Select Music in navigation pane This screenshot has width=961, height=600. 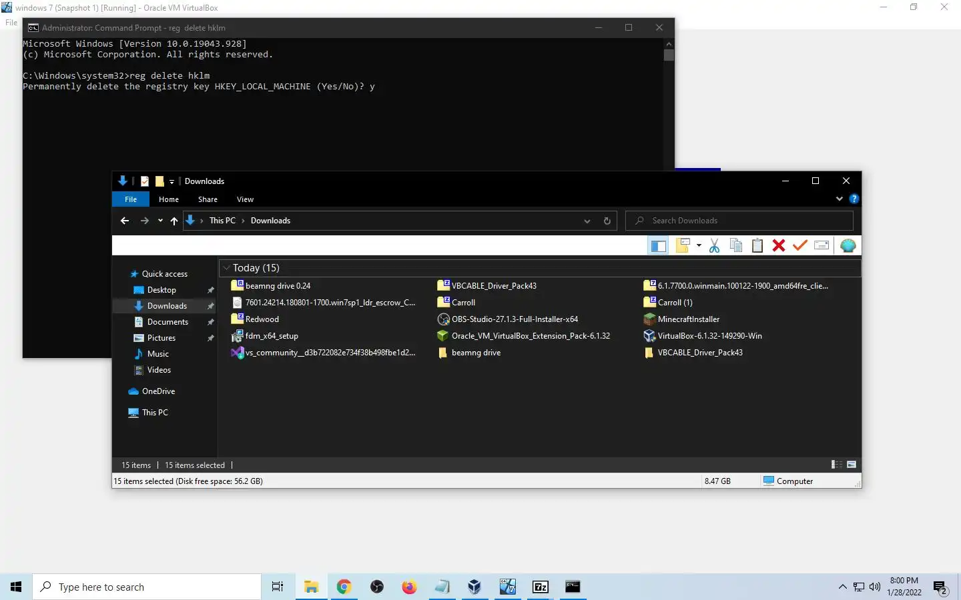pos(158,354)
